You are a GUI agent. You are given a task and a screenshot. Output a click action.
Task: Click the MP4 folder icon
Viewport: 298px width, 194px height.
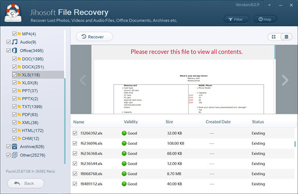(19, 34)
